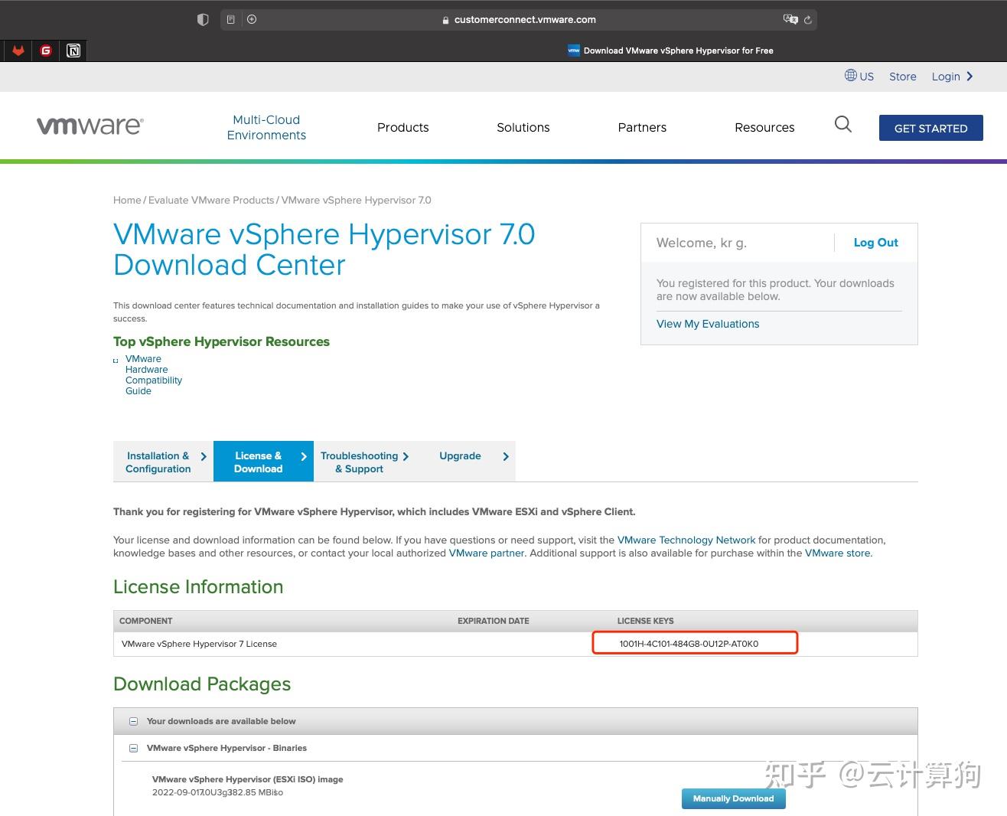Click the GET STARTED button
Screen dimensions: 1007x816
[x=930, y=128]
